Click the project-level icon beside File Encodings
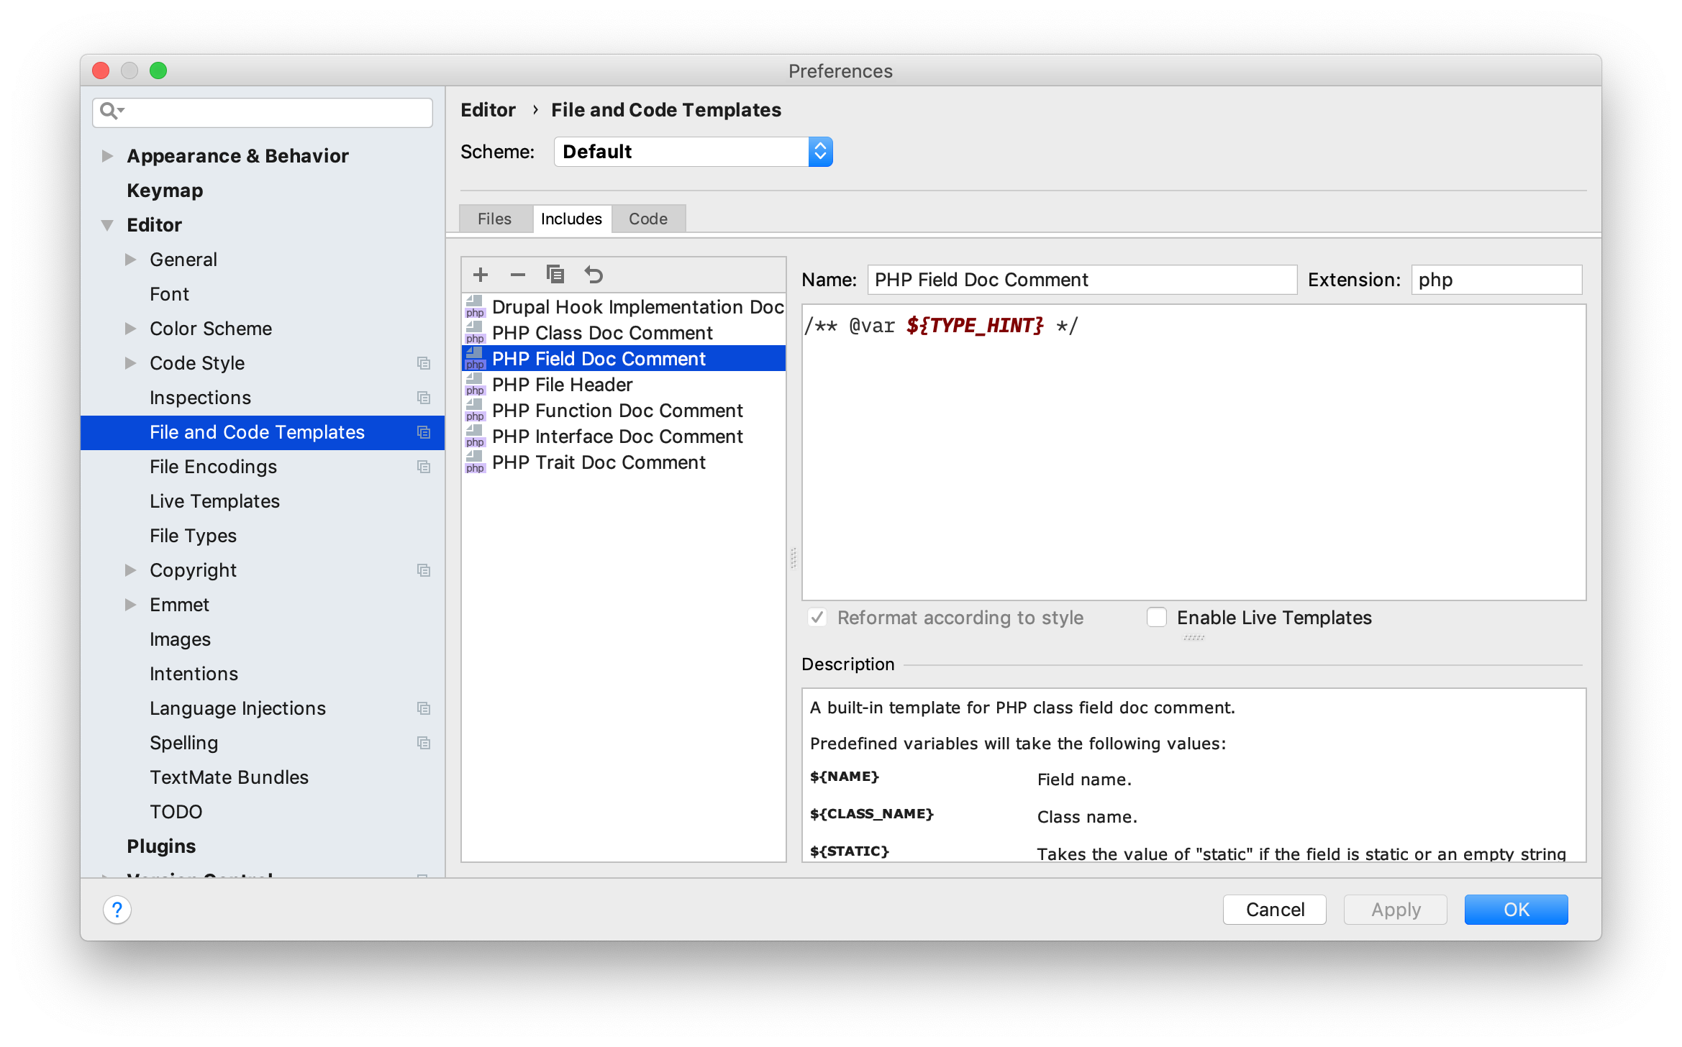The height and width of the screenshot is (1047, 1682). [x=424, y=467]
